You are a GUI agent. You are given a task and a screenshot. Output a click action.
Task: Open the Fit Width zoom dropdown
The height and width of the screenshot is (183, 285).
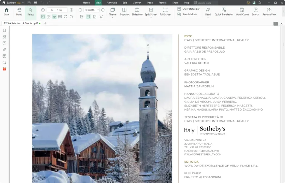click(98, 9)
